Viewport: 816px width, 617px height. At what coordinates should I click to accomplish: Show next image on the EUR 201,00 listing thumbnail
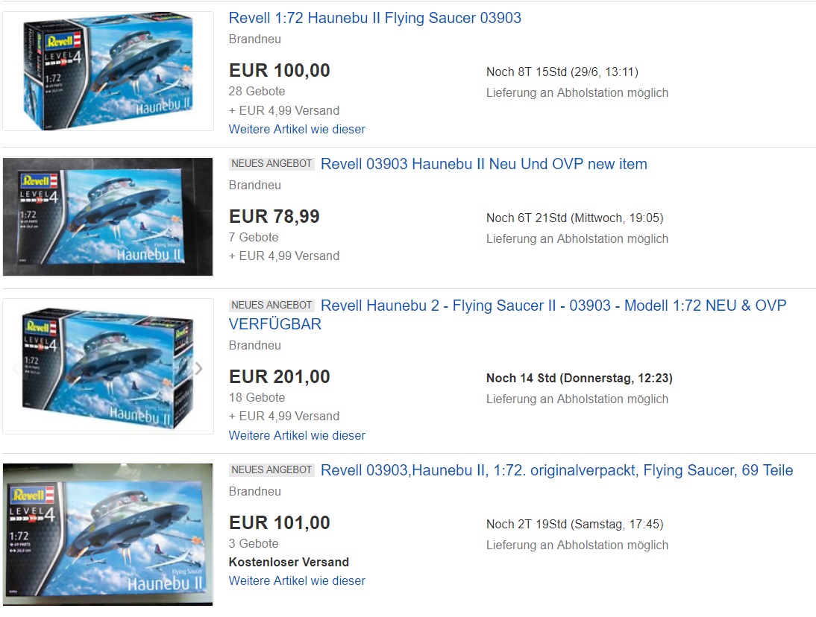pyautogui.click(x=198, y=368)
